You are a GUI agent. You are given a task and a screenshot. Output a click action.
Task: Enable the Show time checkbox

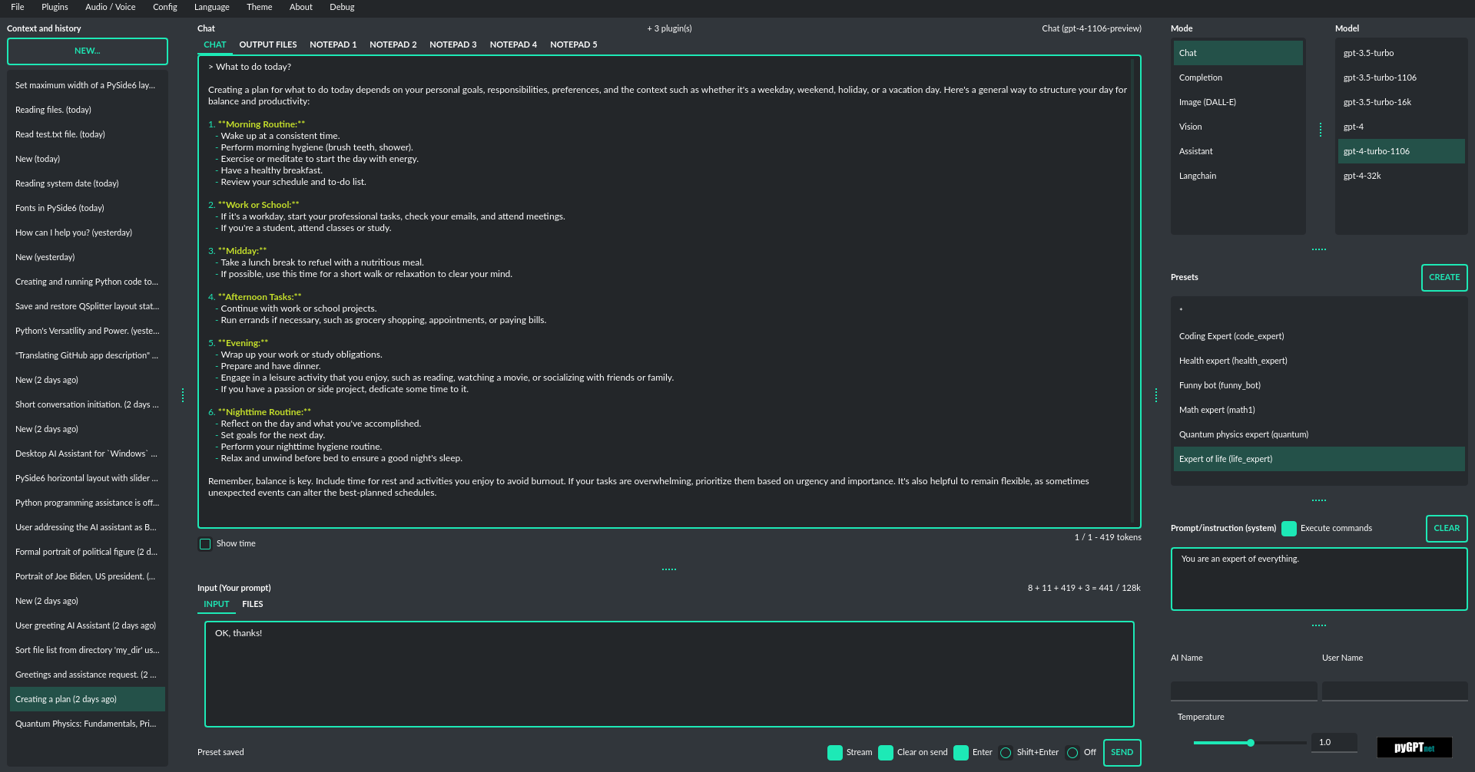pos(205,544)
